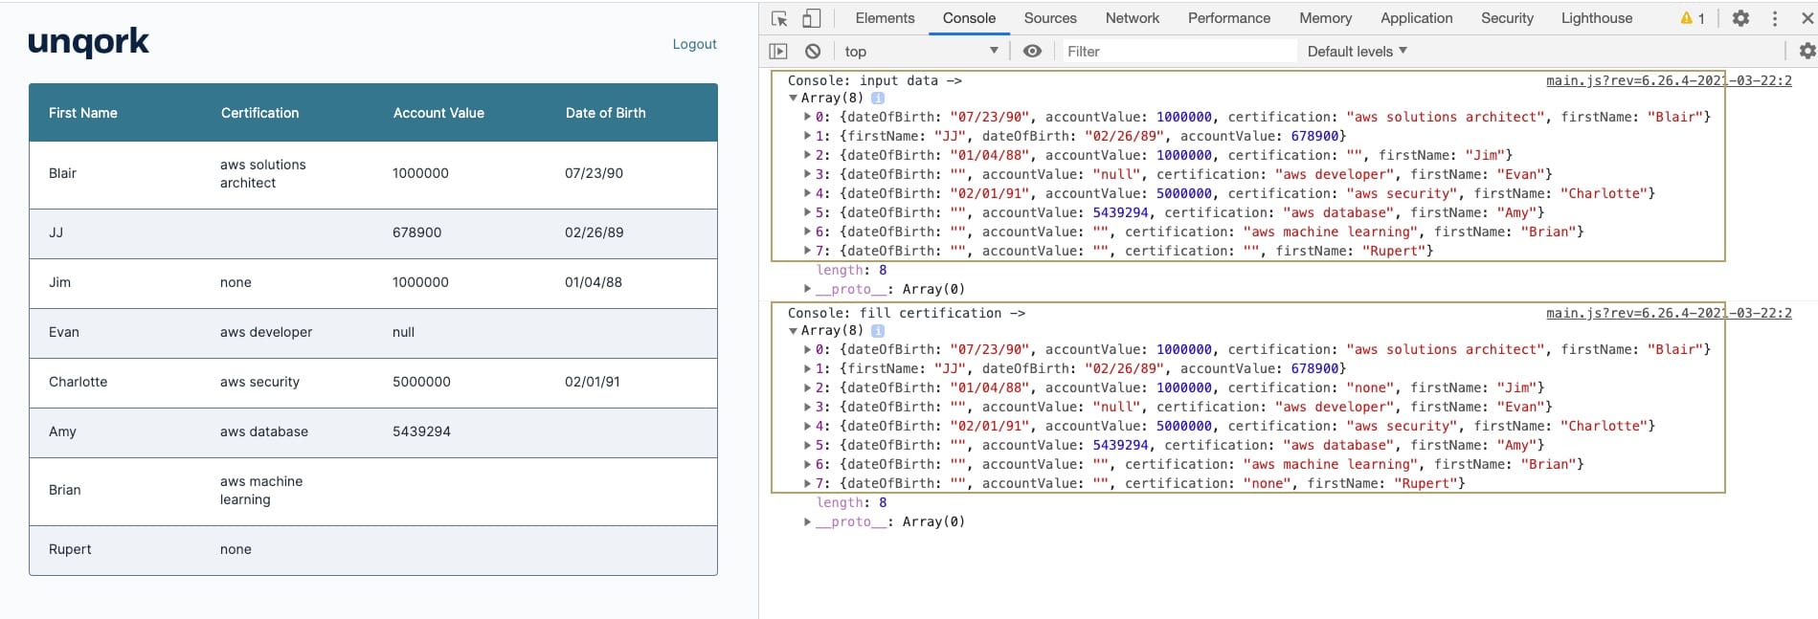Open the warnings badge showing 1 issue
The height and width of the screenshot is (619, 1818).
coord(1693,18)
